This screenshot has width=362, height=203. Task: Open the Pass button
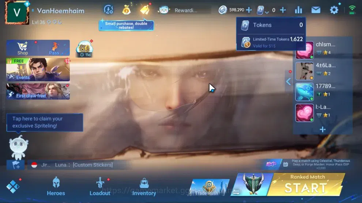(54, 48)
